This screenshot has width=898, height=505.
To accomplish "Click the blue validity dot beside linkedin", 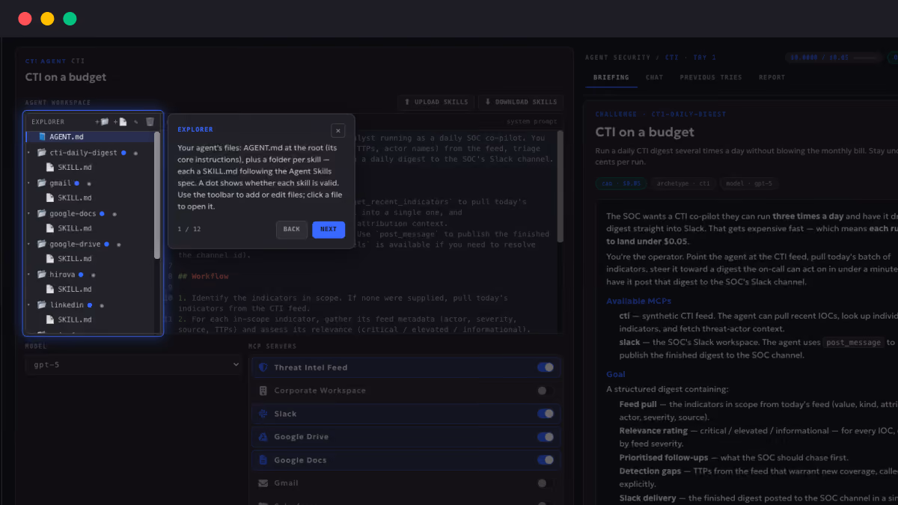I will click(90, 305).
